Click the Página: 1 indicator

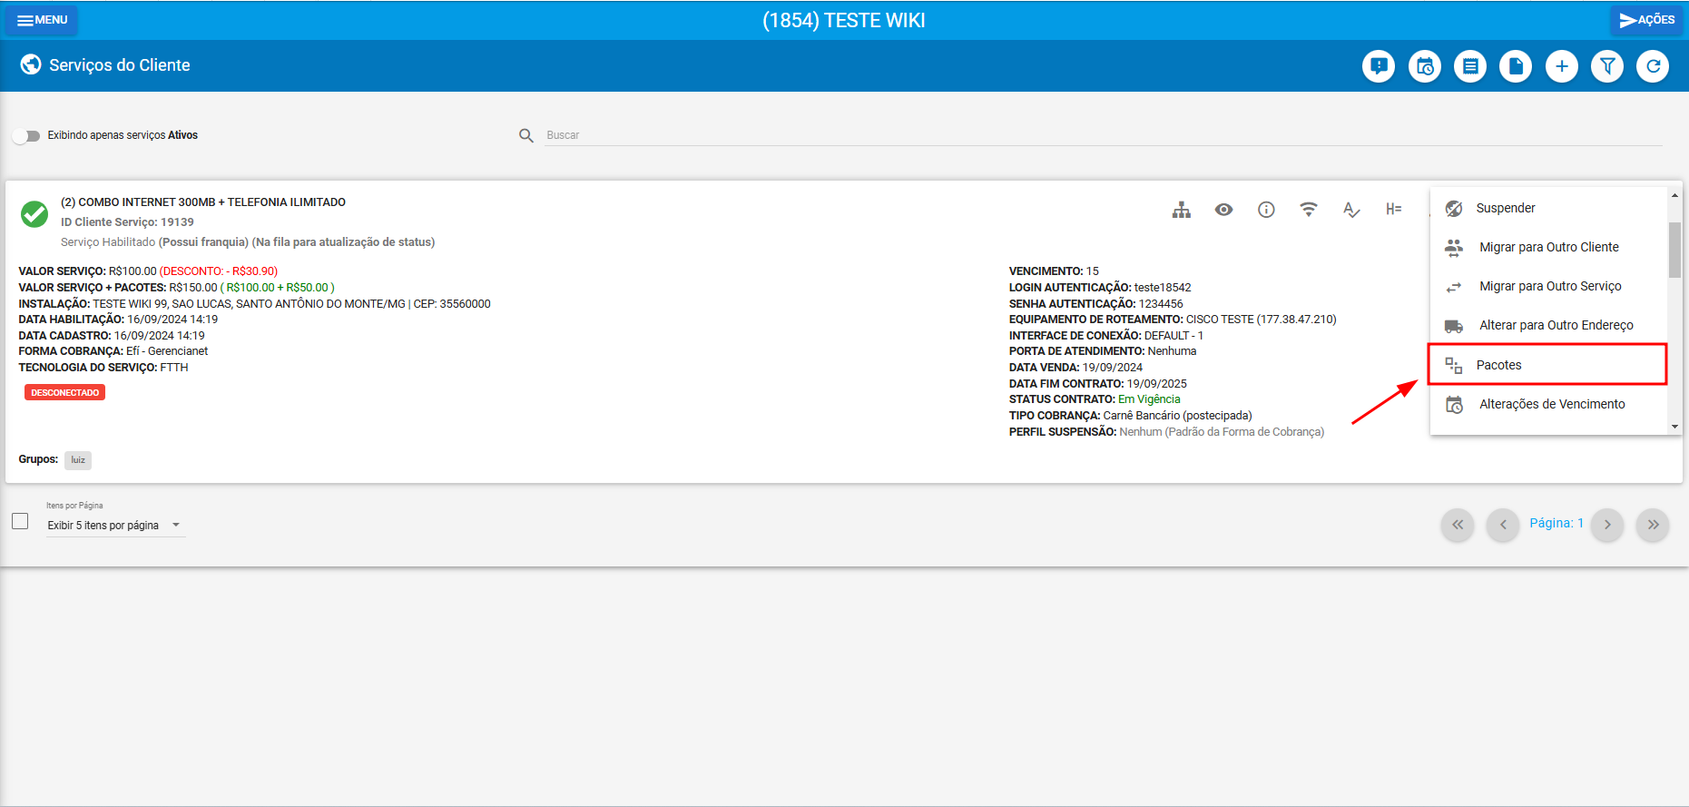tap(1556, 523)
